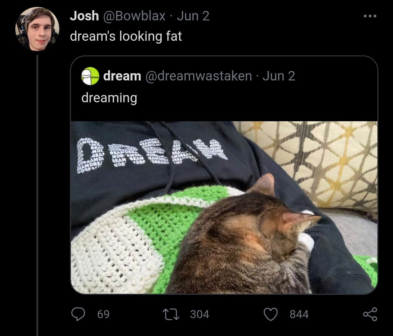Click the 'dreaming' quoted tweet text
Image resolution: width=393 pixels, height=336 pixels.
pyautogui.click(x=109, y=98)
